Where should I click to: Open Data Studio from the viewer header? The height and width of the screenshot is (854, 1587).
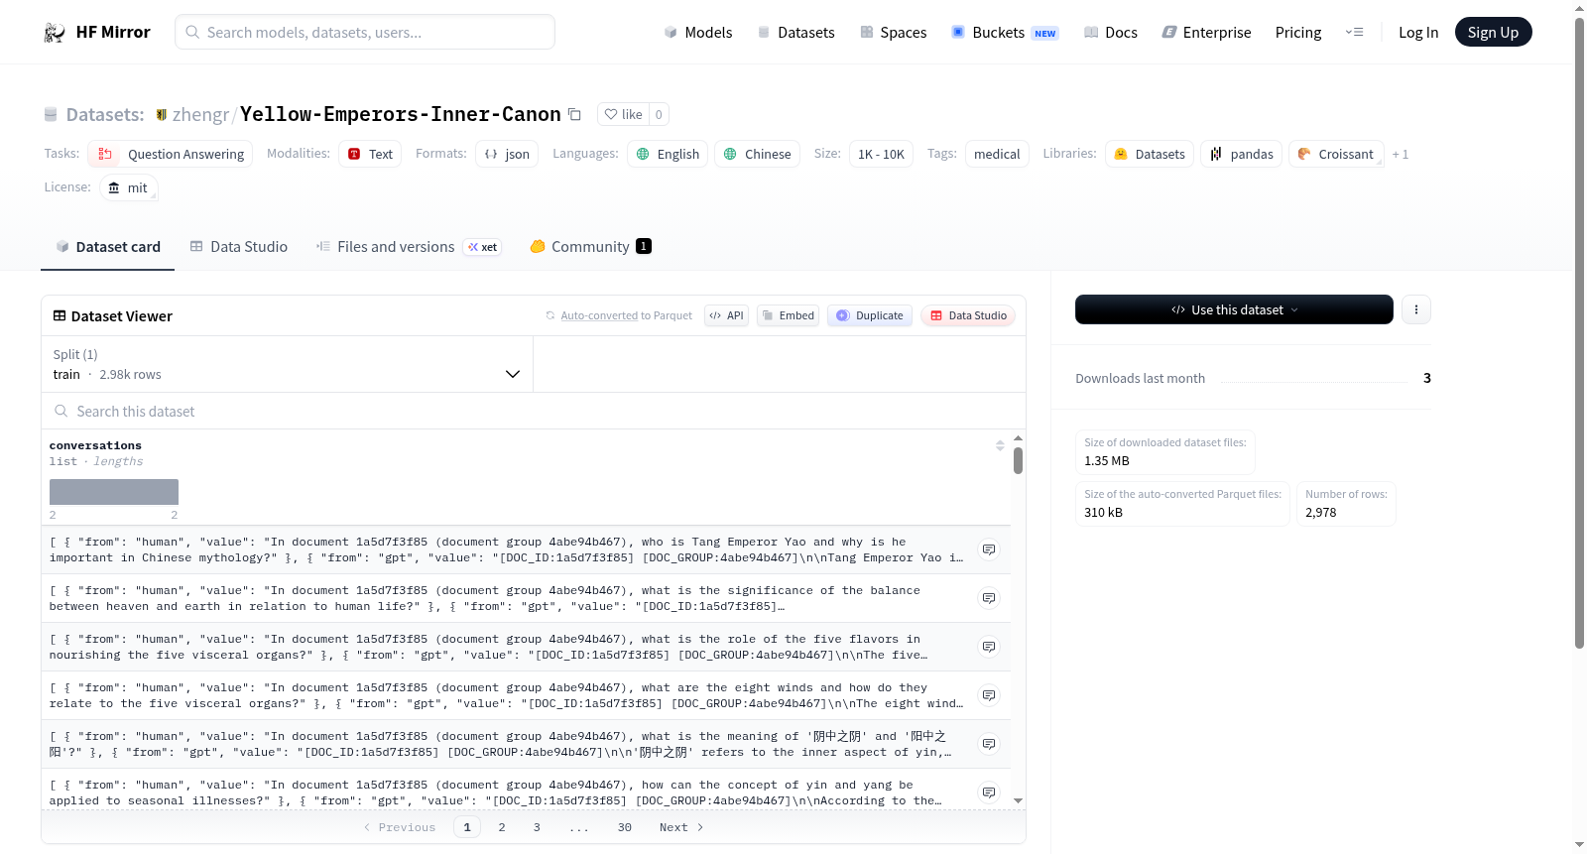point(968,315)
